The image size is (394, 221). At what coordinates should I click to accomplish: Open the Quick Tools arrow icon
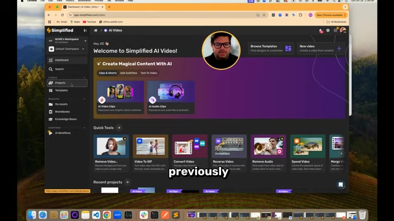pos(119,128)
